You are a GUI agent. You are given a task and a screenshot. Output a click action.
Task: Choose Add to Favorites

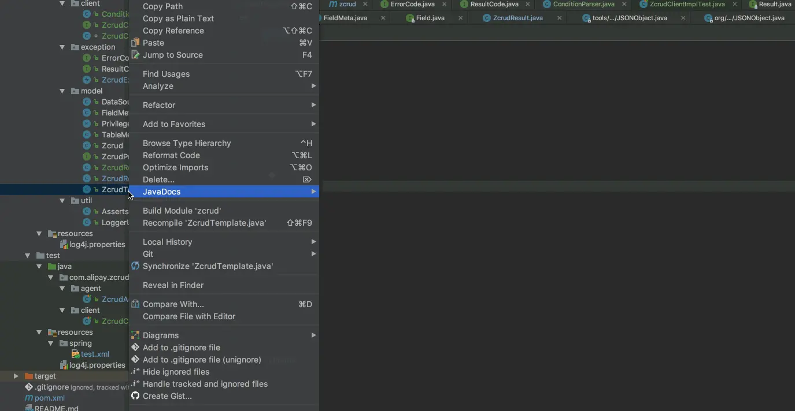224,124
